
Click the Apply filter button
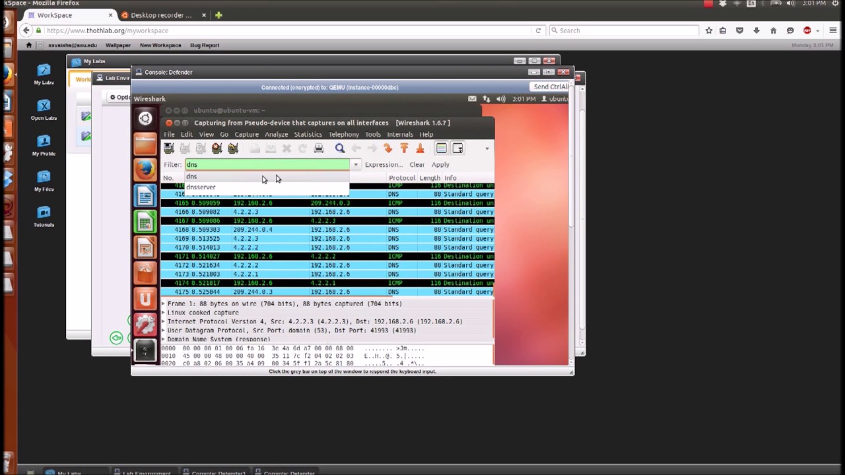click(440, 165)
